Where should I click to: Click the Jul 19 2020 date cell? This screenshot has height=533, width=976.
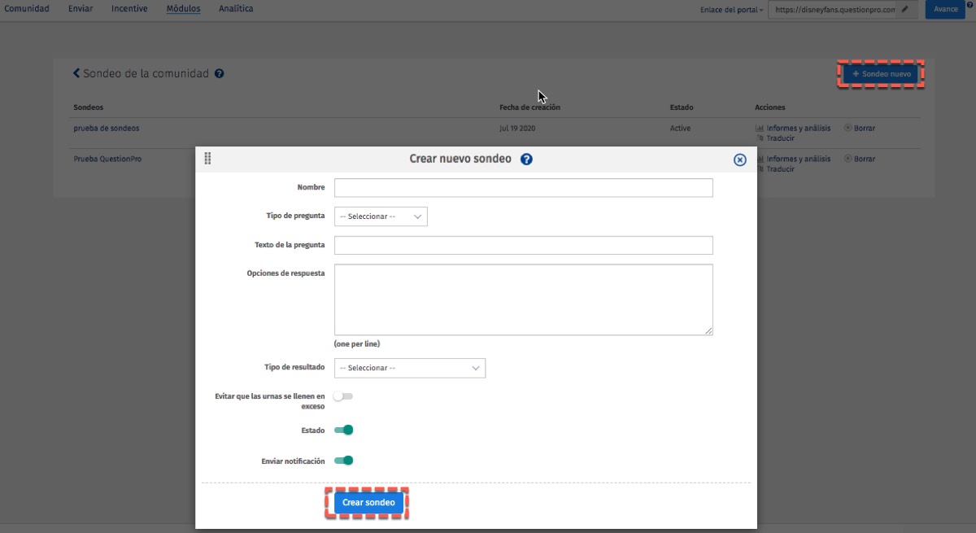(x=517, y=129)
